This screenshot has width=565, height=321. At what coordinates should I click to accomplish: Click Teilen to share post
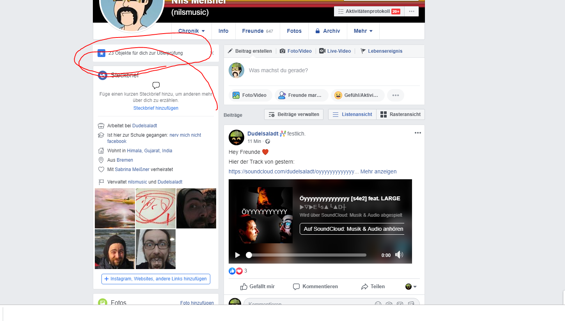pyautogui.click(x=373, y=287)
